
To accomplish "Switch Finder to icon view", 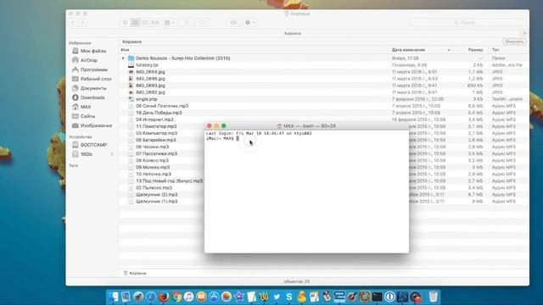I will tap(126, 23).
